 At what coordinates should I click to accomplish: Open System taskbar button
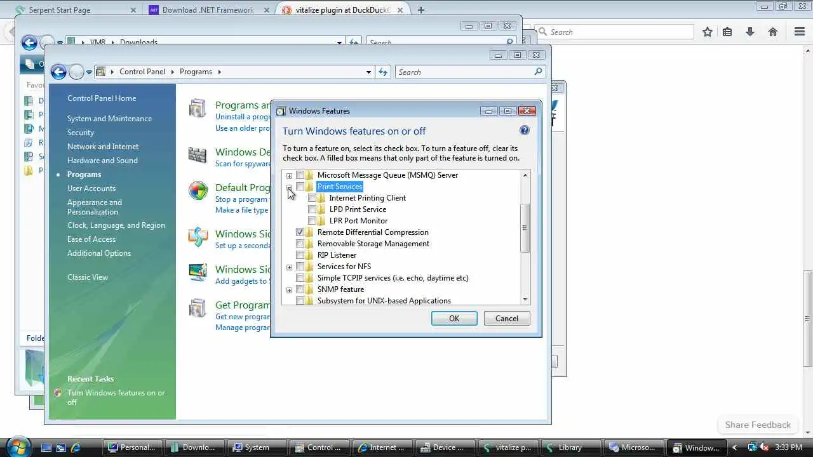[x=257, y=447]
